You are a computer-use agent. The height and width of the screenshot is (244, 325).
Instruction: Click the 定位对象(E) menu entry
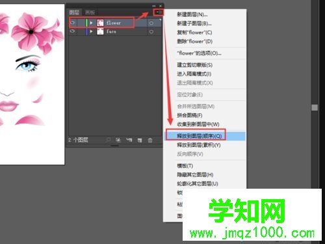pyautogui.click(x=190, y=94)
